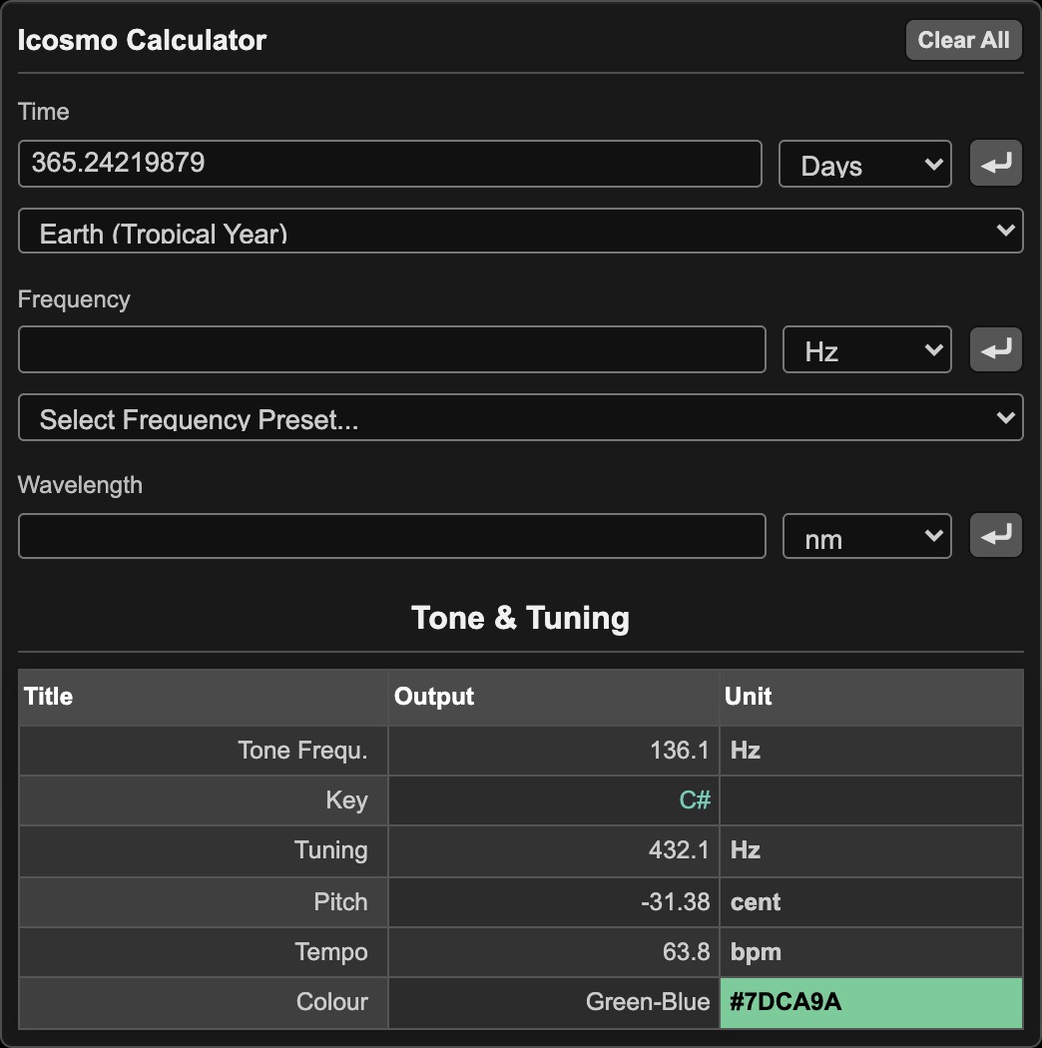Viewport: 1042px width, 1048px height.
Task: Select the C# key output value
Action: coord(695,800)
